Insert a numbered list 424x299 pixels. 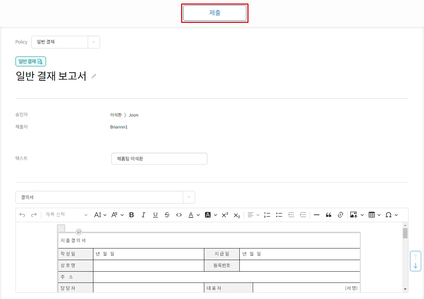[x=267, y=215]
